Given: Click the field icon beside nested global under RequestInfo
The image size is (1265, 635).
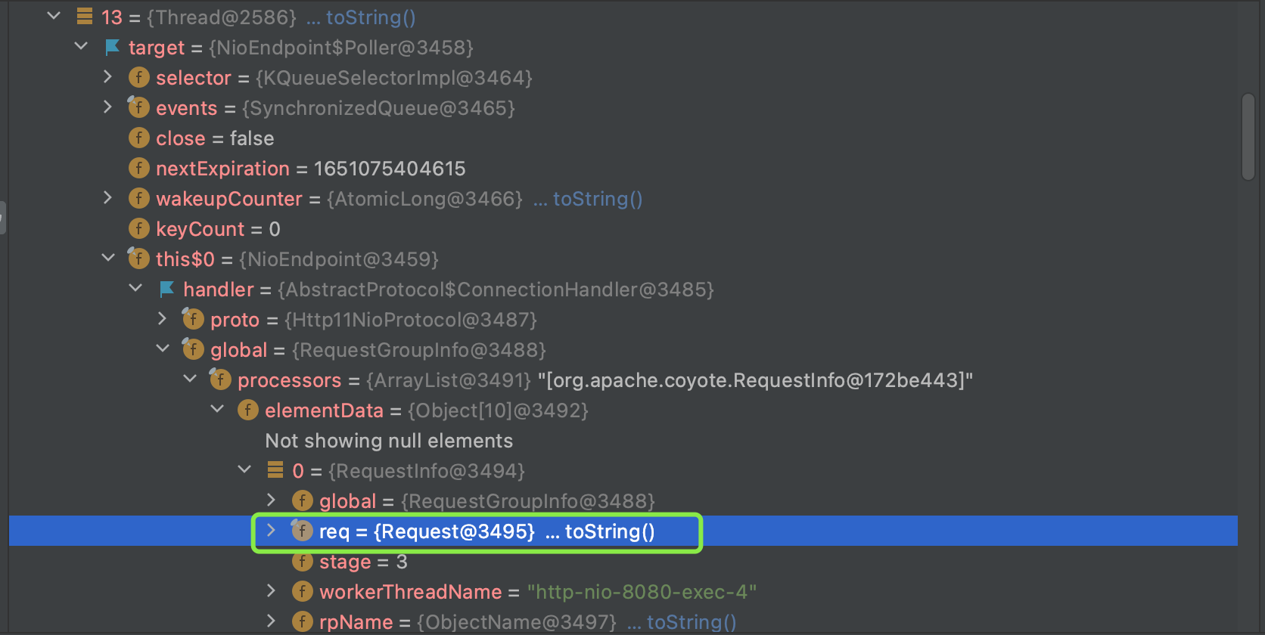Looking at the screenshot, I should point(303,500).
